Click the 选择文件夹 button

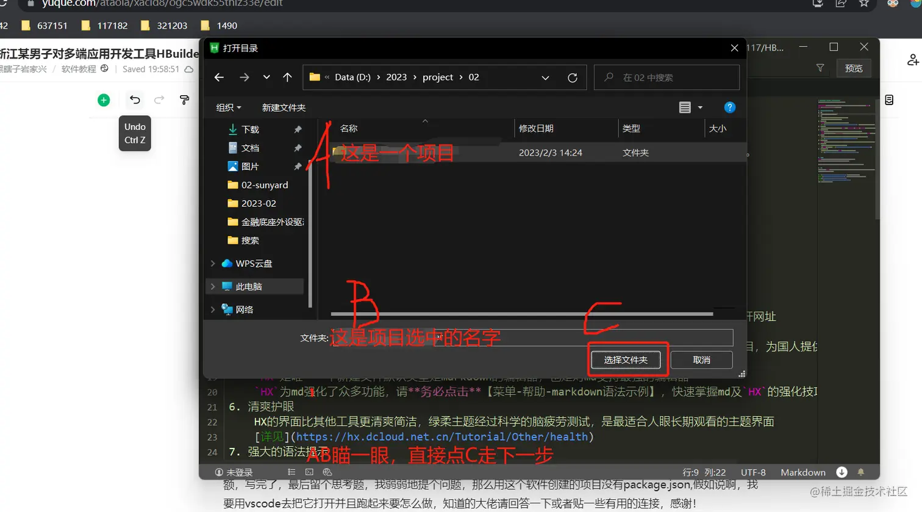click(626, 360)
